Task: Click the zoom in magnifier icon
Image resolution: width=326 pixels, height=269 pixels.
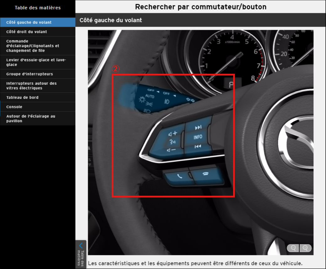Action: (306, 248)
